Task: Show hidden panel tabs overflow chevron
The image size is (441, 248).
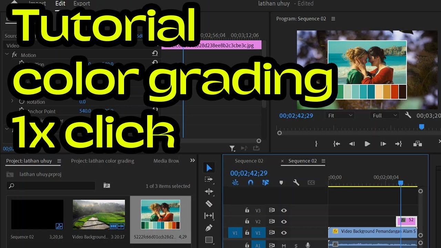Action: click(x=193, y=161)
